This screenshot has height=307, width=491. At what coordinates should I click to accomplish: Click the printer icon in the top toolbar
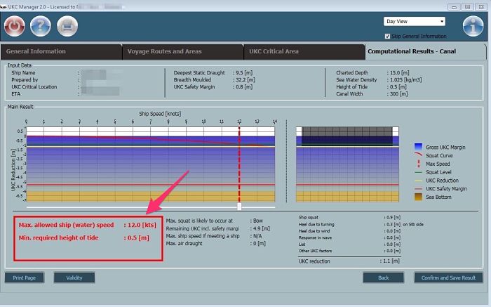(x=67, y=26)
